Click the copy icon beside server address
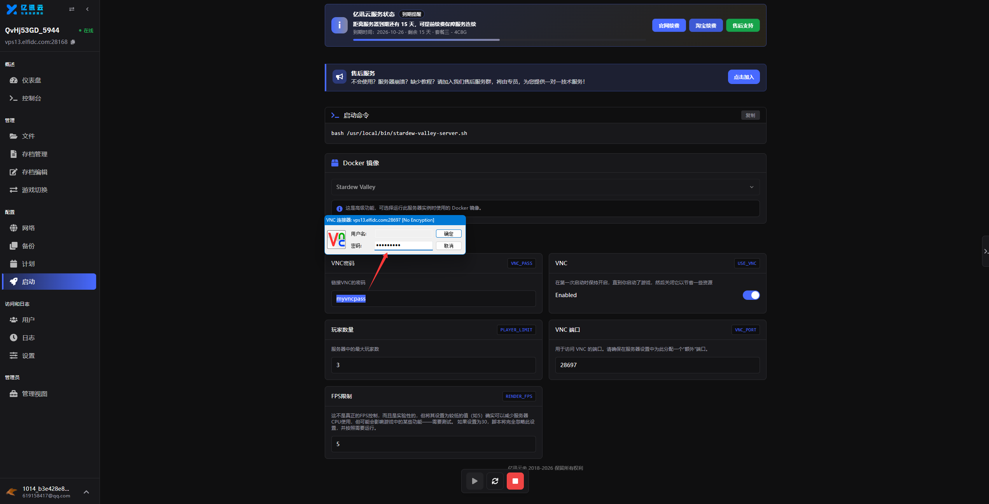Image resolution: width=989 pixels, height=504 pixels. click(x=73, y=42)
